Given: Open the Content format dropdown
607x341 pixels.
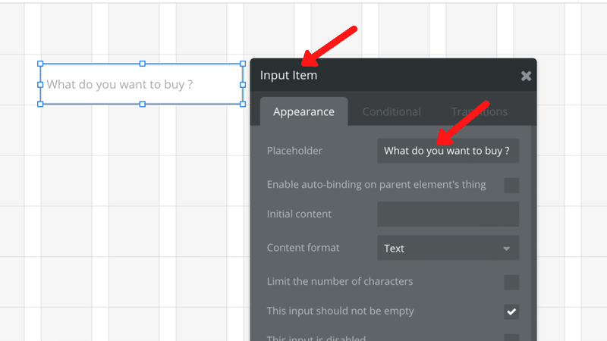Looking at the screenshot, I should pos(448,248).
